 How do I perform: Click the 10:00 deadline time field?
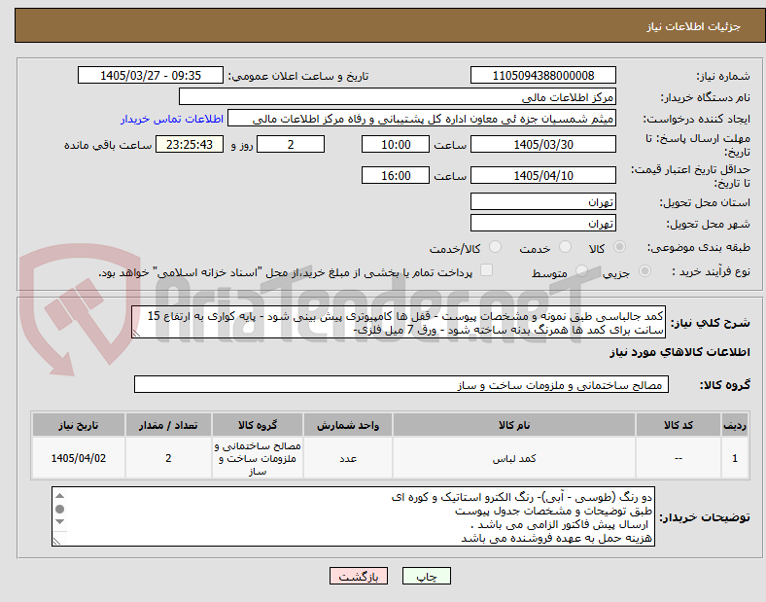point(396,144)
